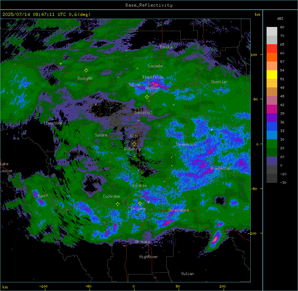Select the Innisfail label
This screenshot has height=291, width=298.
[143, 113]
